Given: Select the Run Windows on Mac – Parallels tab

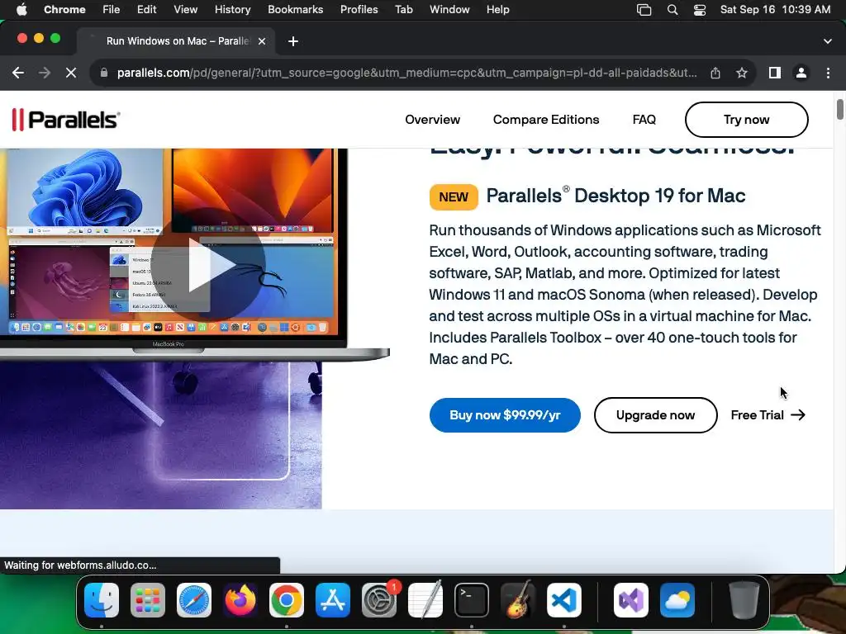Looking at the screenshot, I should (176, 41).
